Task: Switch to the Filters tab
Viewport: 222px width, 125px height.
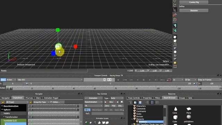Action: point(157,98)
